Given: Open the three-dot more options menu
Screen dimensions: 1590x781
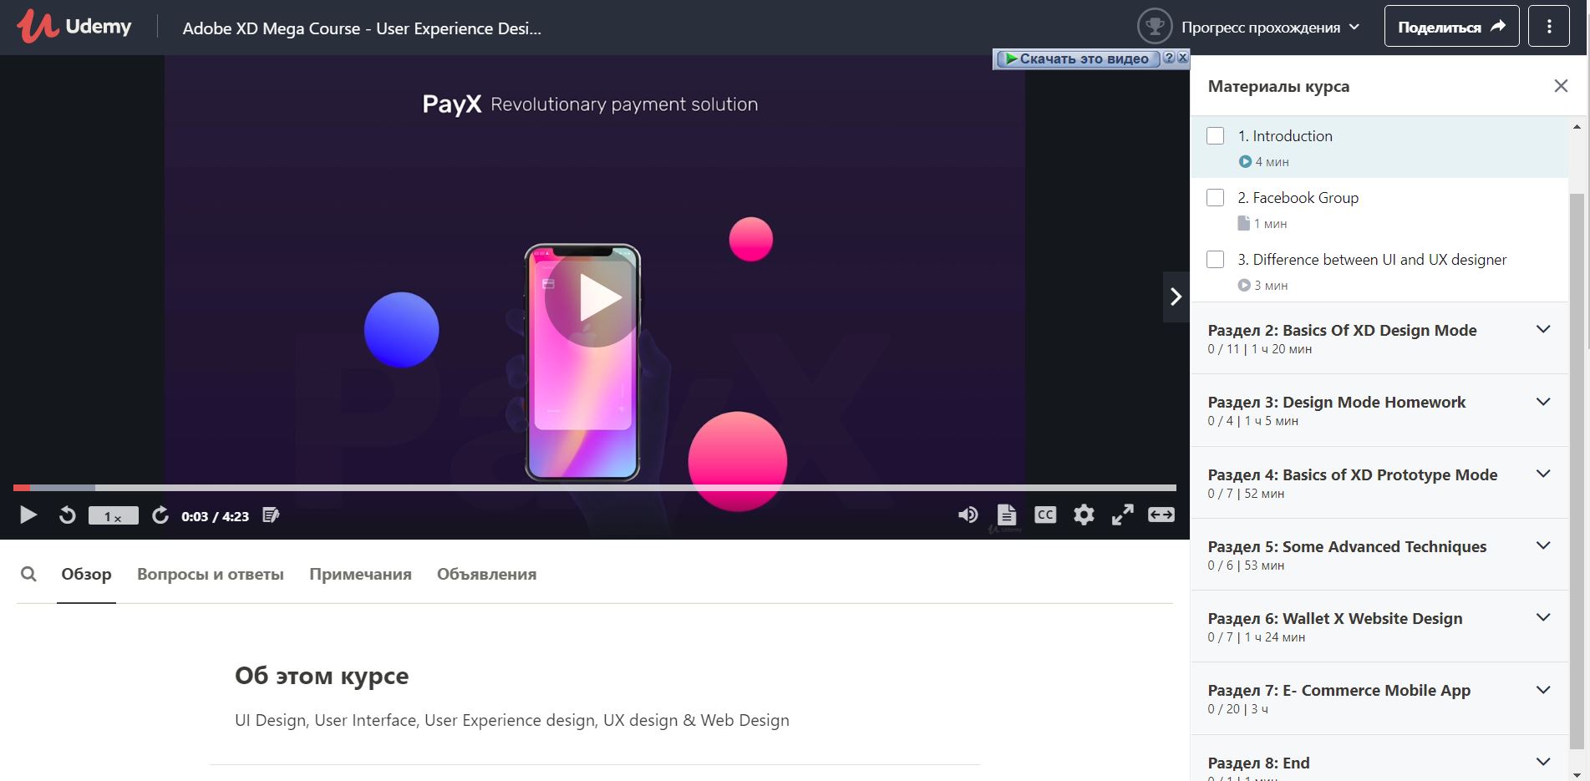Looking at the screenshot, I should (1548, 27).
